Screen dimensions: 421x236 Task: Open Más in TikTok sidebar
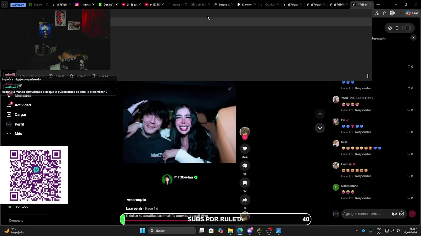pyautogui.click(x=18, y=134)
